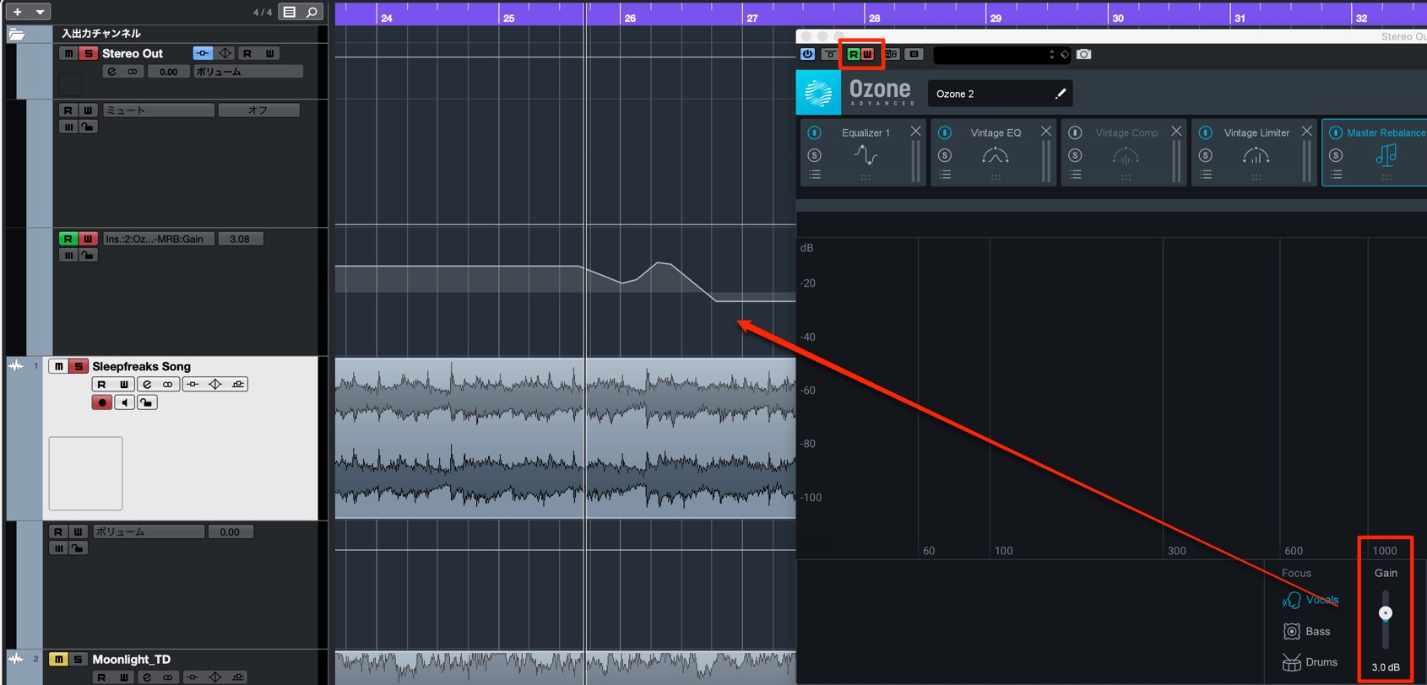Click Stereo Out EQ bypass icon
1427x685 pixels.
click(225, 53)
